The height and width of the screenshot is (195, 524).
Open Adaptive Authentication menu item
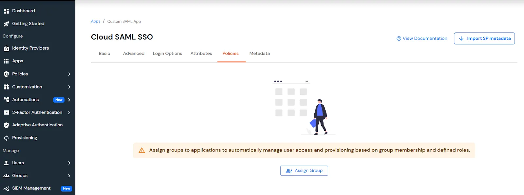(x=38, y=125)
